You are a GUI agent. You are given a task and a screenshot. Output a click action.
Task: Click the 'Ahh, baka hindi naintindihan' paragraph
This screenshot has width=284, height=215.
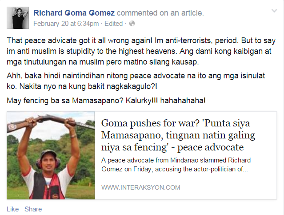tap(136, 81)
